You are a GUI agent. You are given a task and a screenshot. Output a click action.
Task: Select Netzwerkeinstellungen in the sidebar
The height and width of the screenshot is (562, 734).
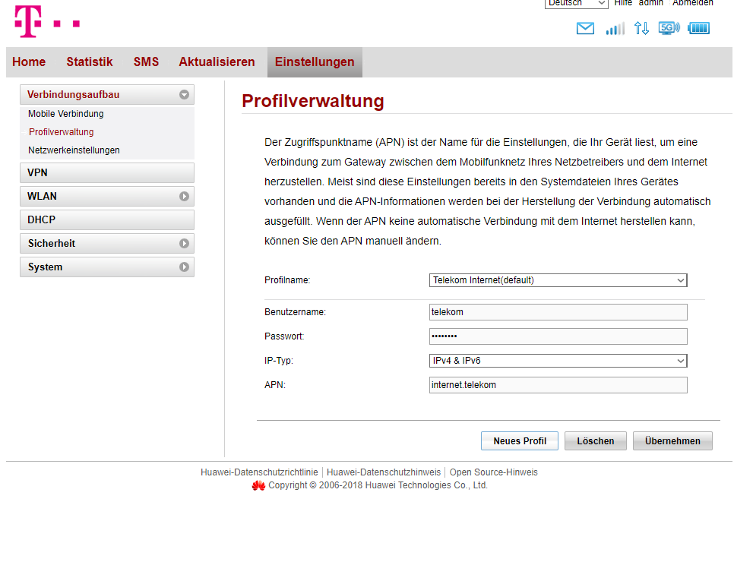point(74,150)
